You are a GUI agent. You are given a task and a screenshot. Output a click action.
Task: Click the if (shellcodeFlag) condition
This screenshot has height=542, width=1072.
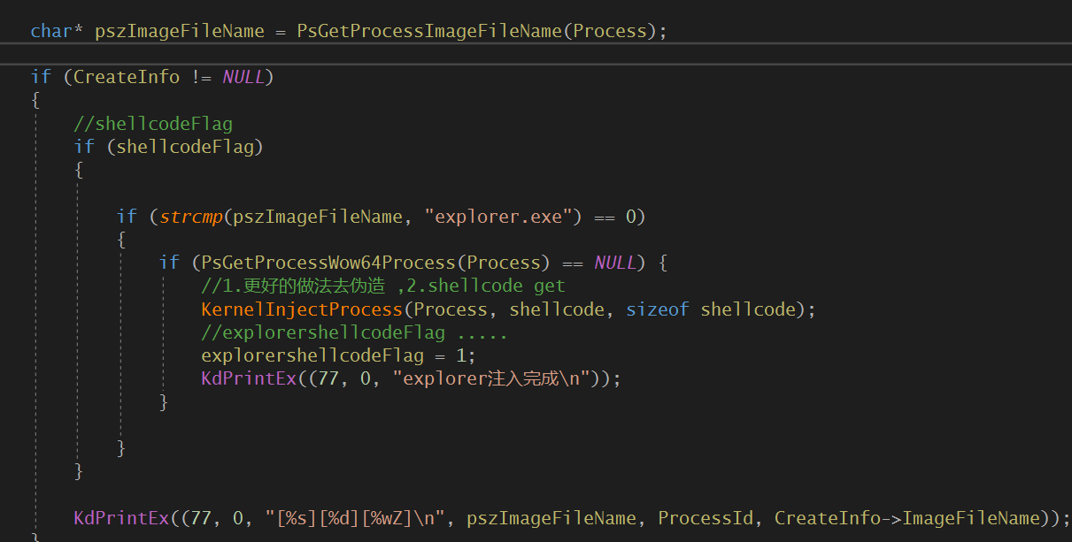tap(168, 147)
